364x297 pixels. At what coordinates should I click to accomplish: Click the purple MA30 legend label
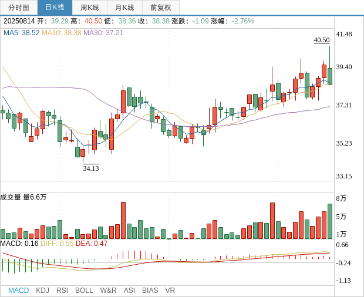pyautogui.click(x=103, y=33)
